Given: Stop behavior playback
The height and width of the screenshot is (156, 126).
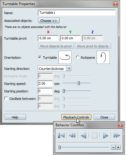Looking at the screenshot, I should tap(94, 136).
